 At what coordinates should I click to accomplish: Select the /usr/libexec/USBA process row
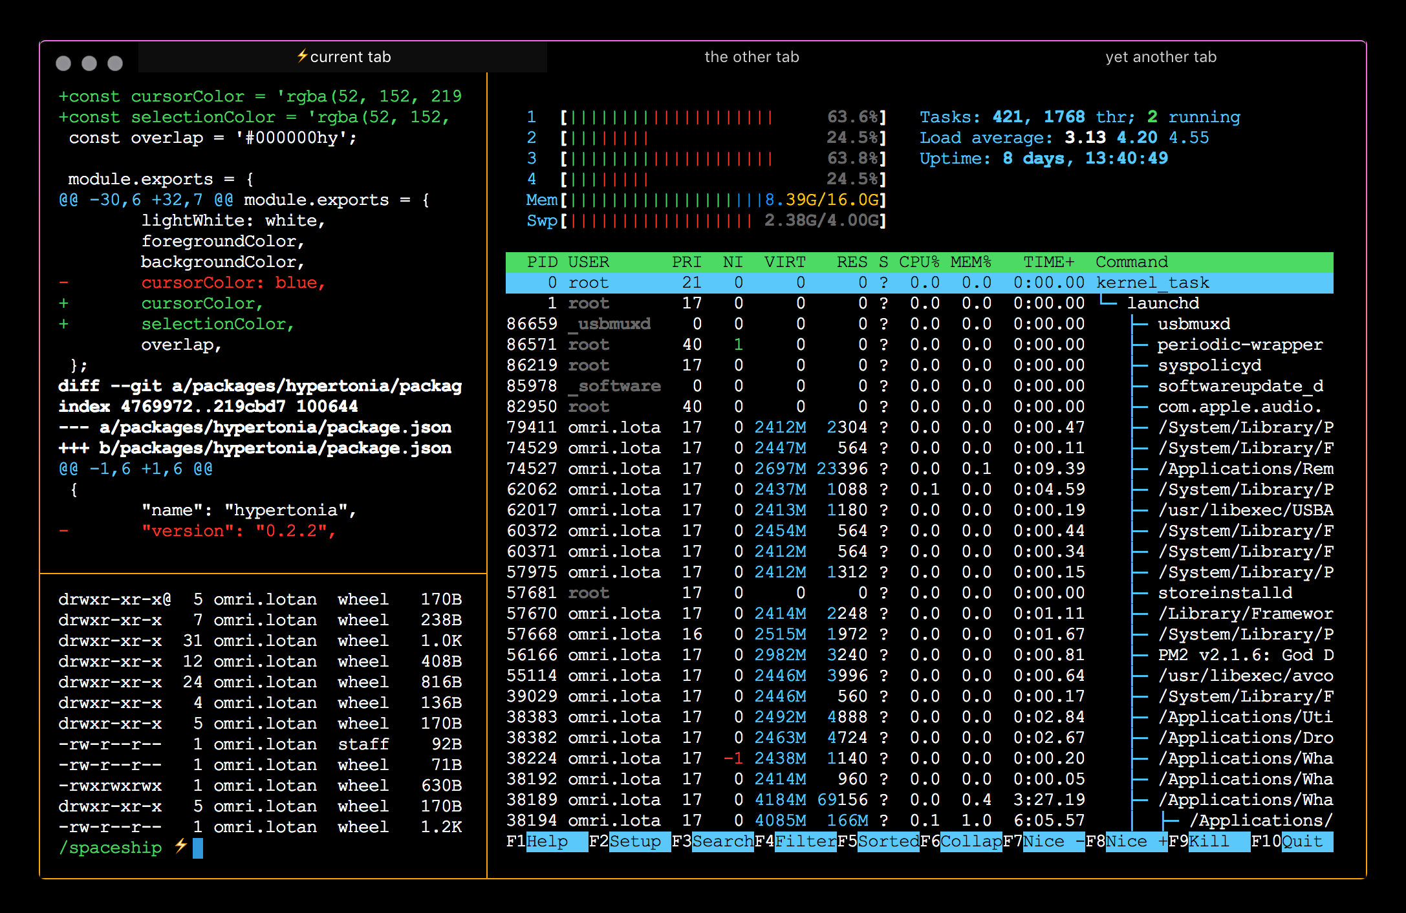tap(919, 510)
